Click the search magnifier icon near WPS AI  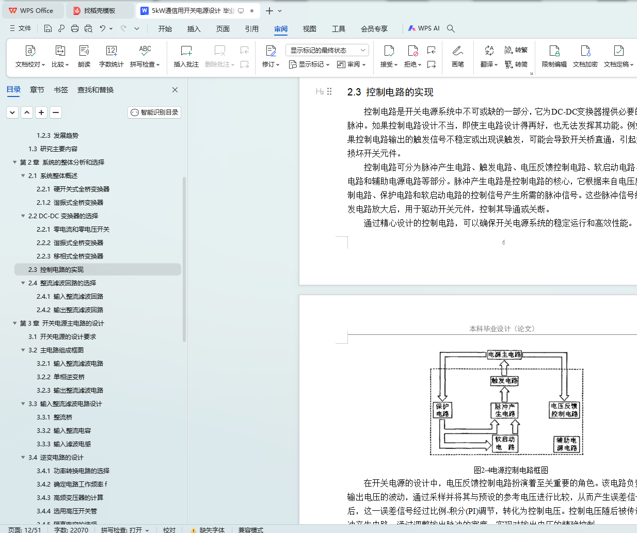[x=451, y=28]
